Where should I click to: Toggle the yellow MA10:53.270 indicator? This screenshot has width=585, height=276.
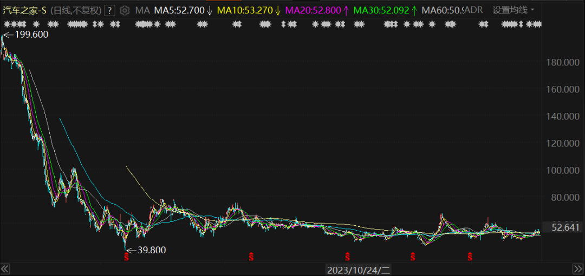[x=249, y=10]
